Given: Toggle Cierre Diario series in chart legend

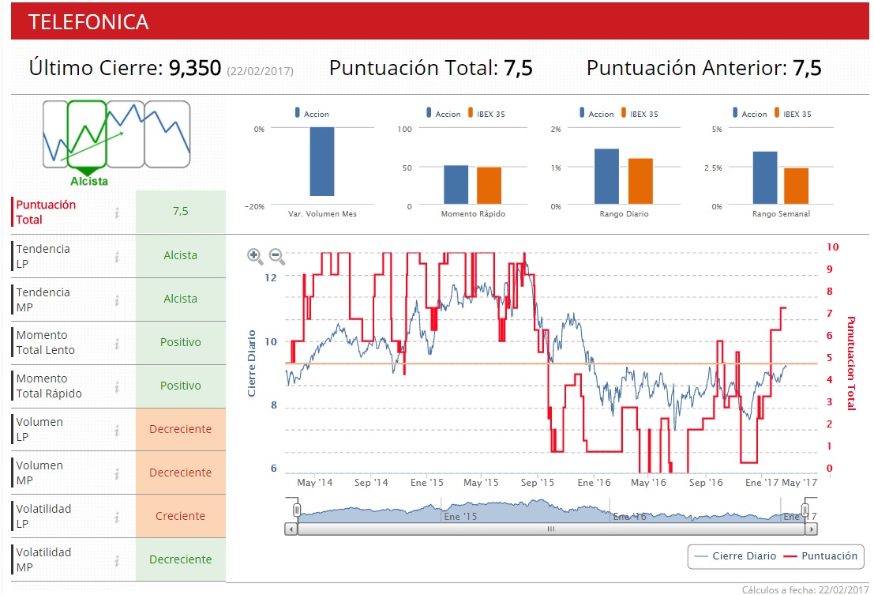Looking at the screenshot, I should (736, 556).
